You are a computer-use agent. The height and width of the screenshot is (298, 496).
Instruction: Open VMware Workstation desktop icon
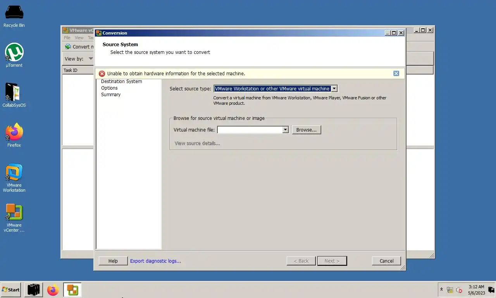pos(14,178)
